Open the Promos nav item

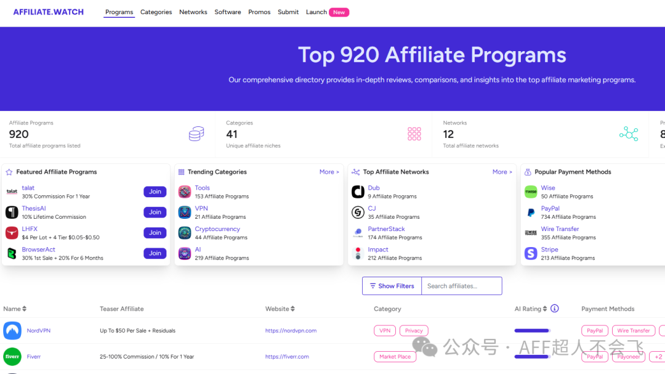[x=259, y=12]
